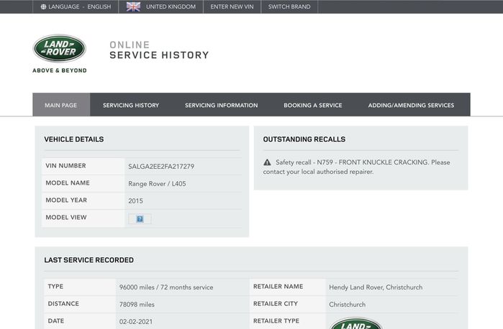Click the retailer city value Christchurch
The image size is (503, 329).
347,305
